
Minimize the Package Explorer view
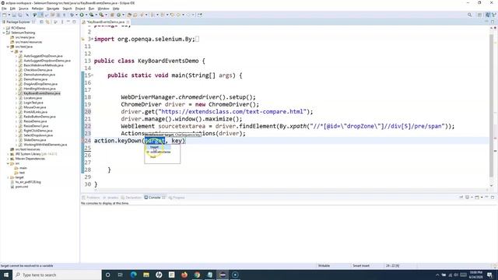pyautogui.click(x=68, y=22)
